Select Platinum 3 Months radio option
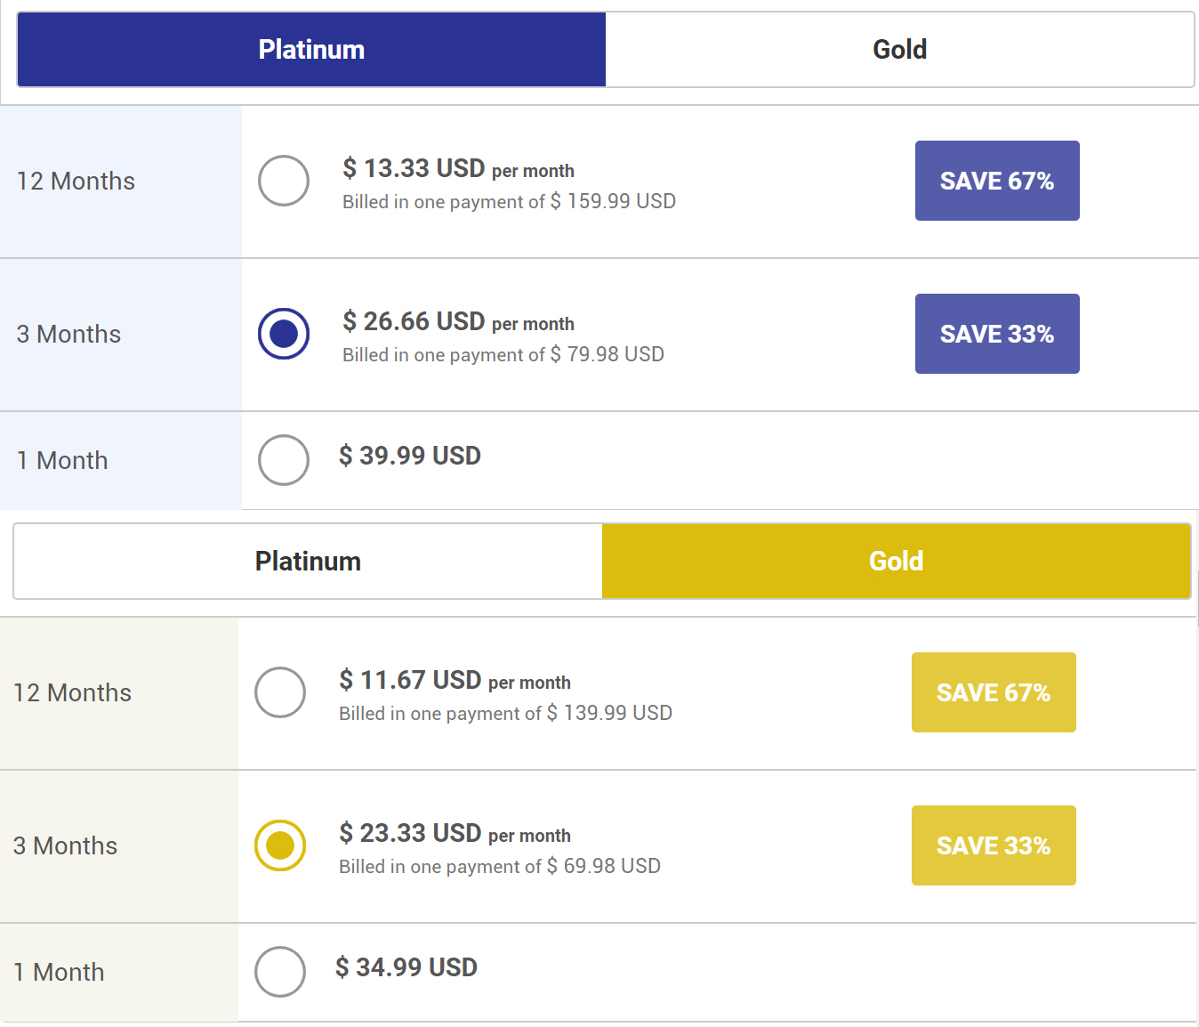The image size is (1199, 1027). pos(284,334)
